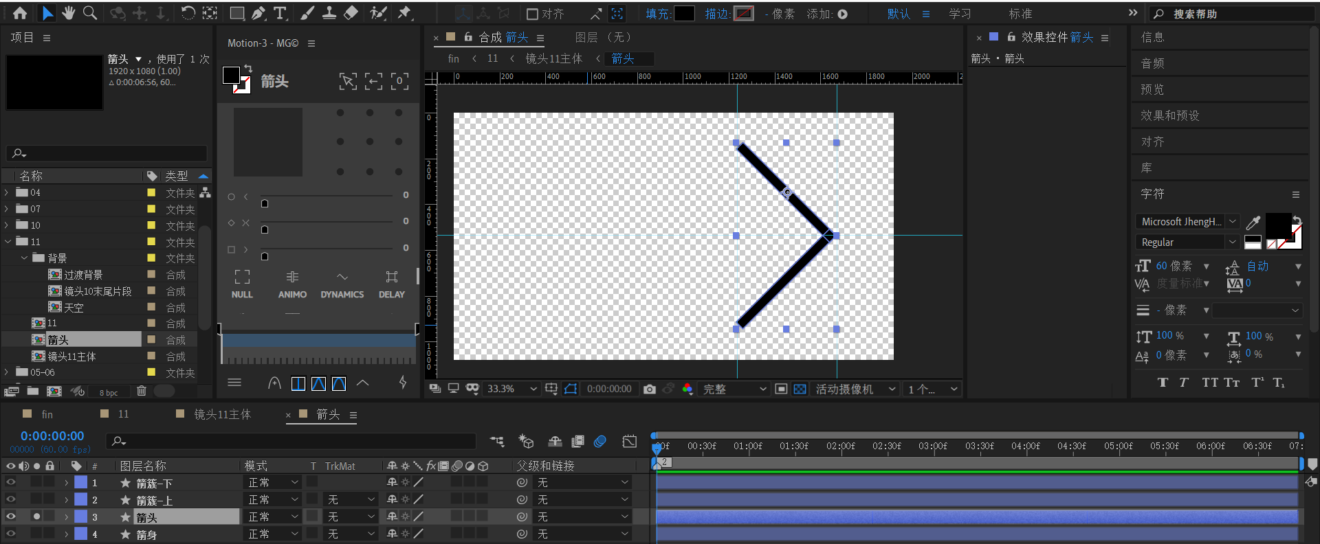Screen dimensions: 1320x544
Task: Enable frame blending for layers switch
Action: click(578, 442)
